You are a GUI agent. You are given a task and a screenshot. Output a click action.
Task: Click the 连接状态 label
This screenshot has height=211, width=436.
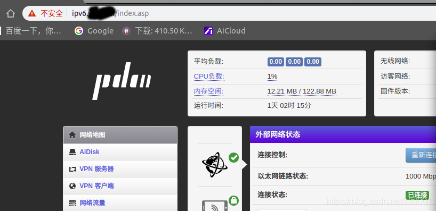click(x=272, y=195)
